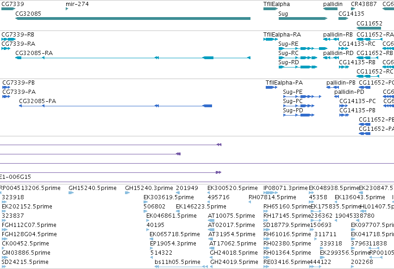Image resolution: width=394 pixels, height=269 pixels.
Task: Click the CR43887 gene marker
Action: [353, 9]
